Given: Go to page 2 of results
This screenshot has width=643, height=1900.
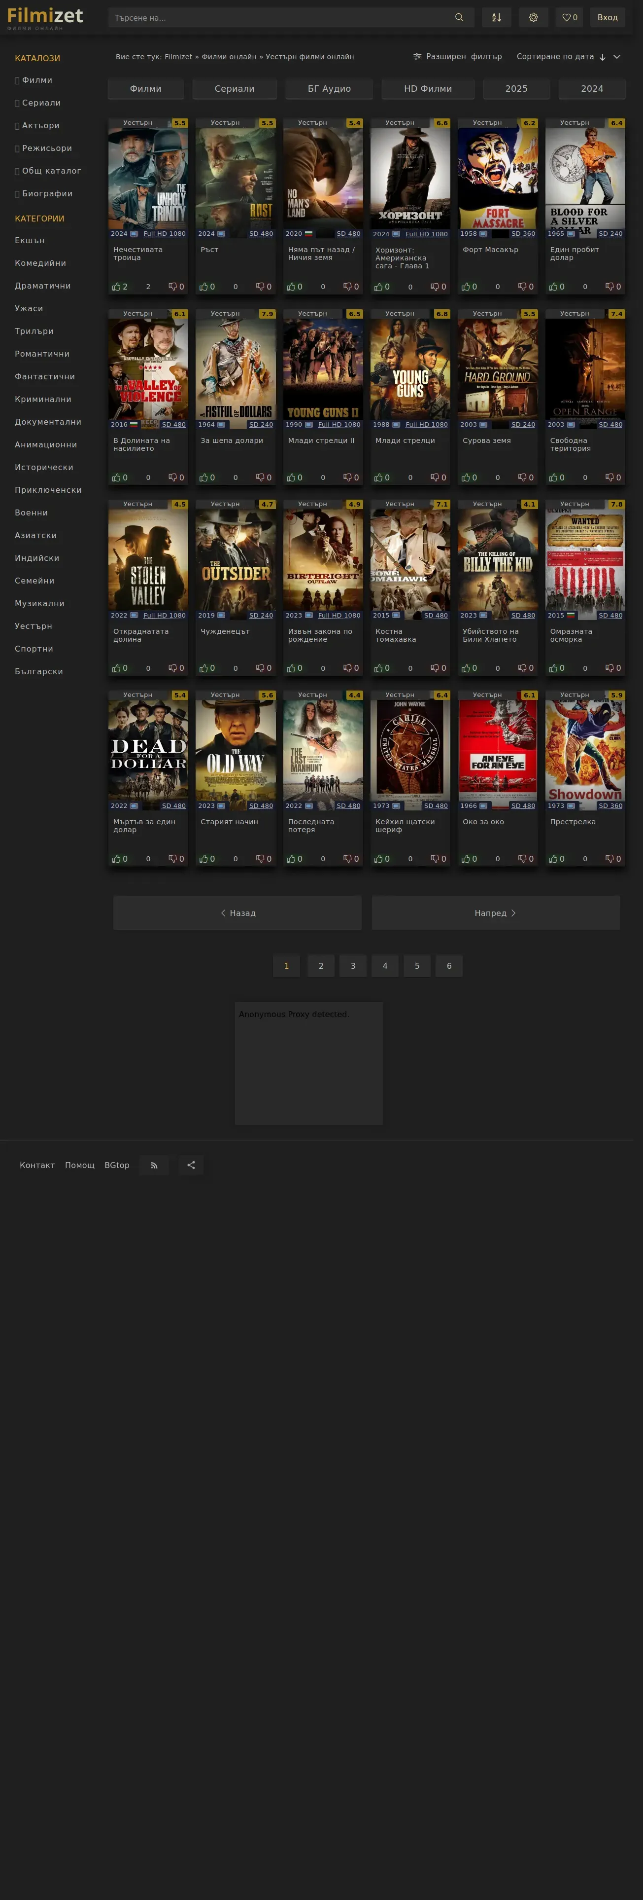Looking at the screenshot, I should 320,966.
